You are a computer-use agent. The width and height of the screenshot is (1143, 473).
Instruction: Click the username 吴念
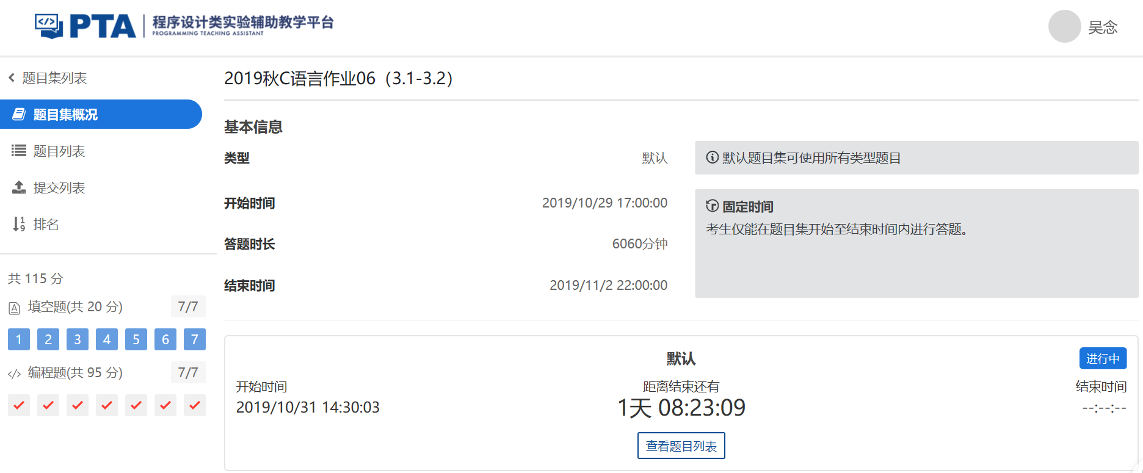point(1103,27)
